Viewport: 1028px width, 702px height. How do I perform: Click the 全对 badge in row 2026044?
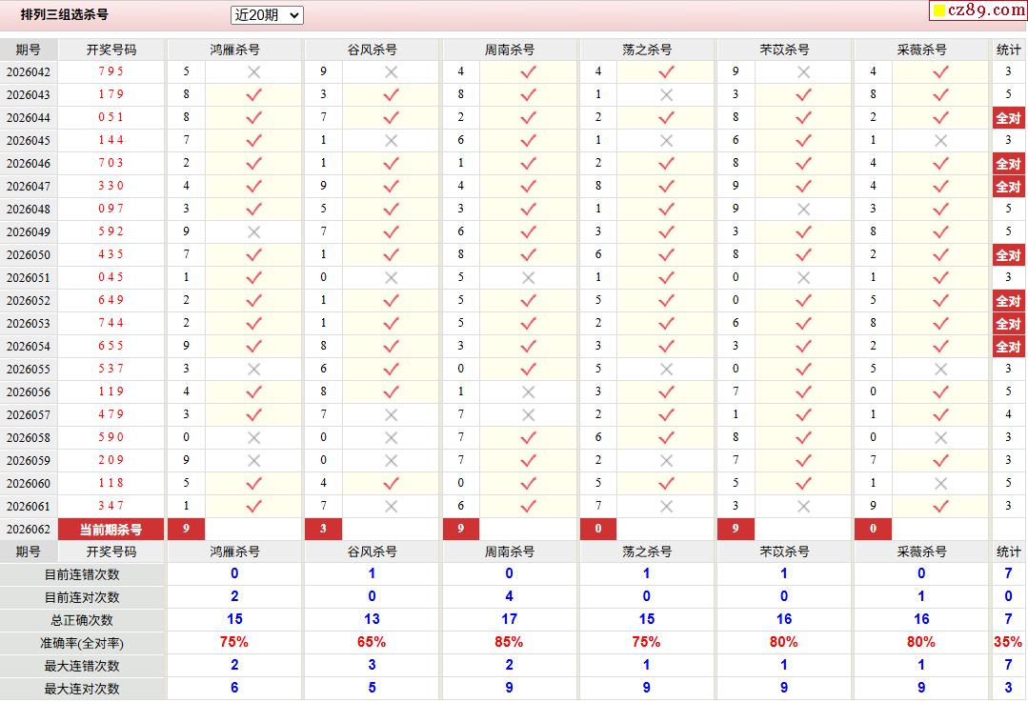pos(1008,118)
